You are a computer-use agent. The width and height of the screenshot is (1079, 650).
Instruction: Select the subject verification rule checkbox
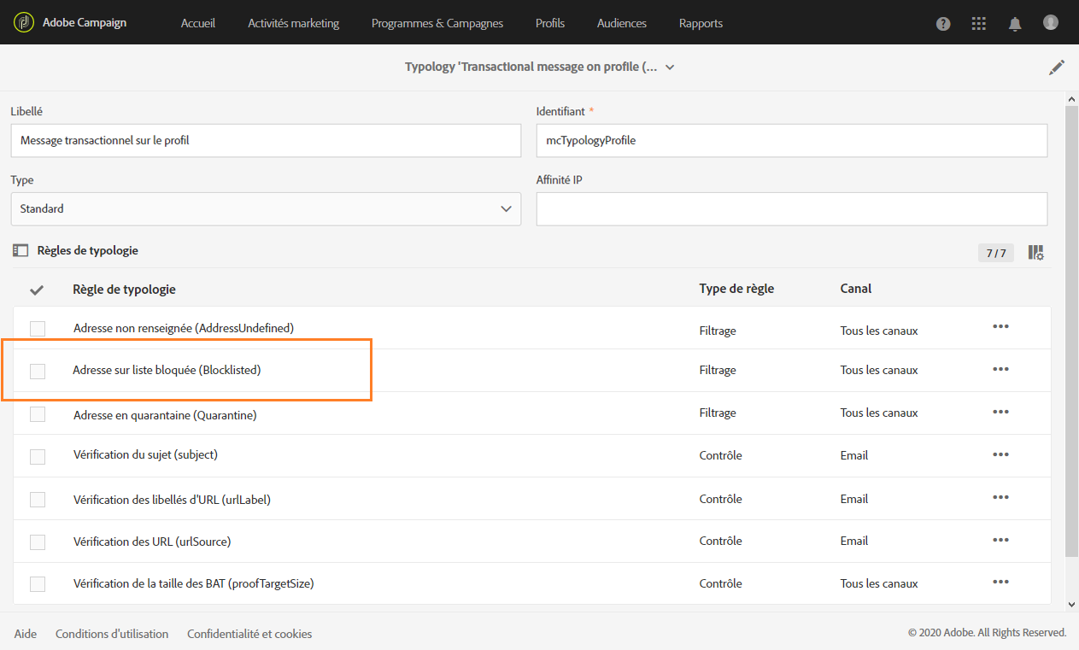tap(38, 456)
